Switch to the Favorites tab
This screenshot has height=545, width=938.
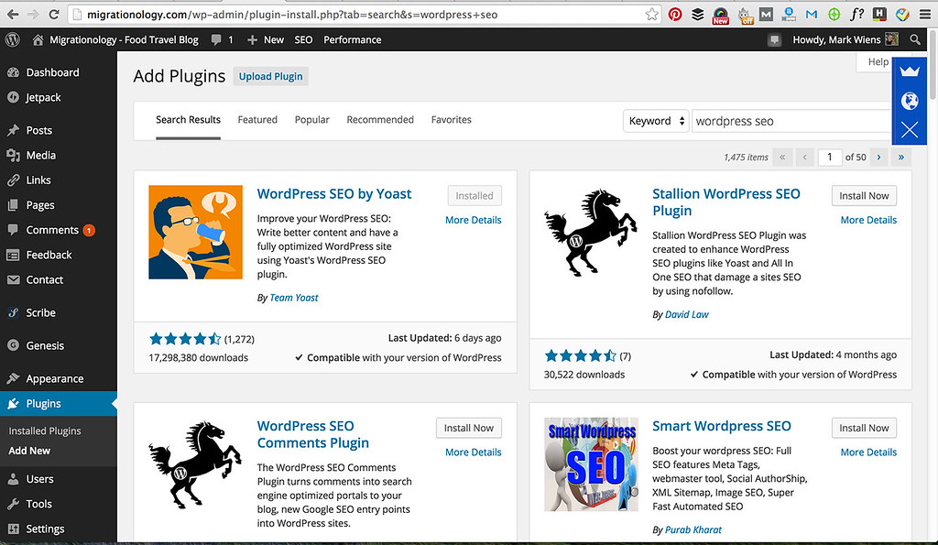pyautogui.click(x=451, y=120)
